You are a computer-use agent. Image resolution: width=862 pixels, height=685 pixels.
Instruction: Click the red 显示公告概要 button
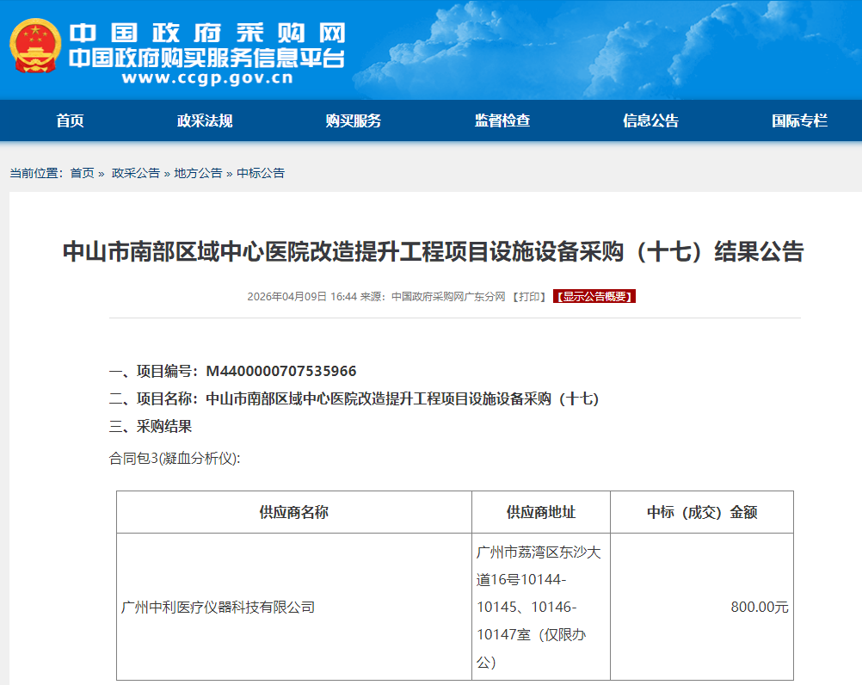[594, 296]
